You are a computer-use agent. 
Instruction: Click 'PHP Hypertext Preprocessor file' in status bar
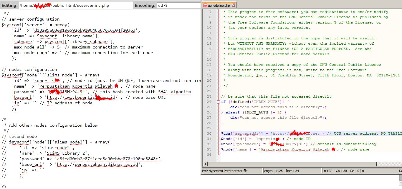pos(225,171)
